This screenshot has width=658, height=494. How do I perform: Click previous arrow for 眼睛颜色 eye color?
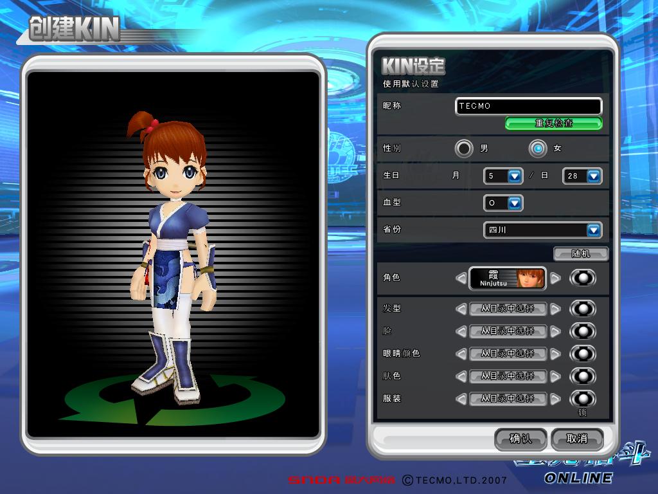point(461,354)
